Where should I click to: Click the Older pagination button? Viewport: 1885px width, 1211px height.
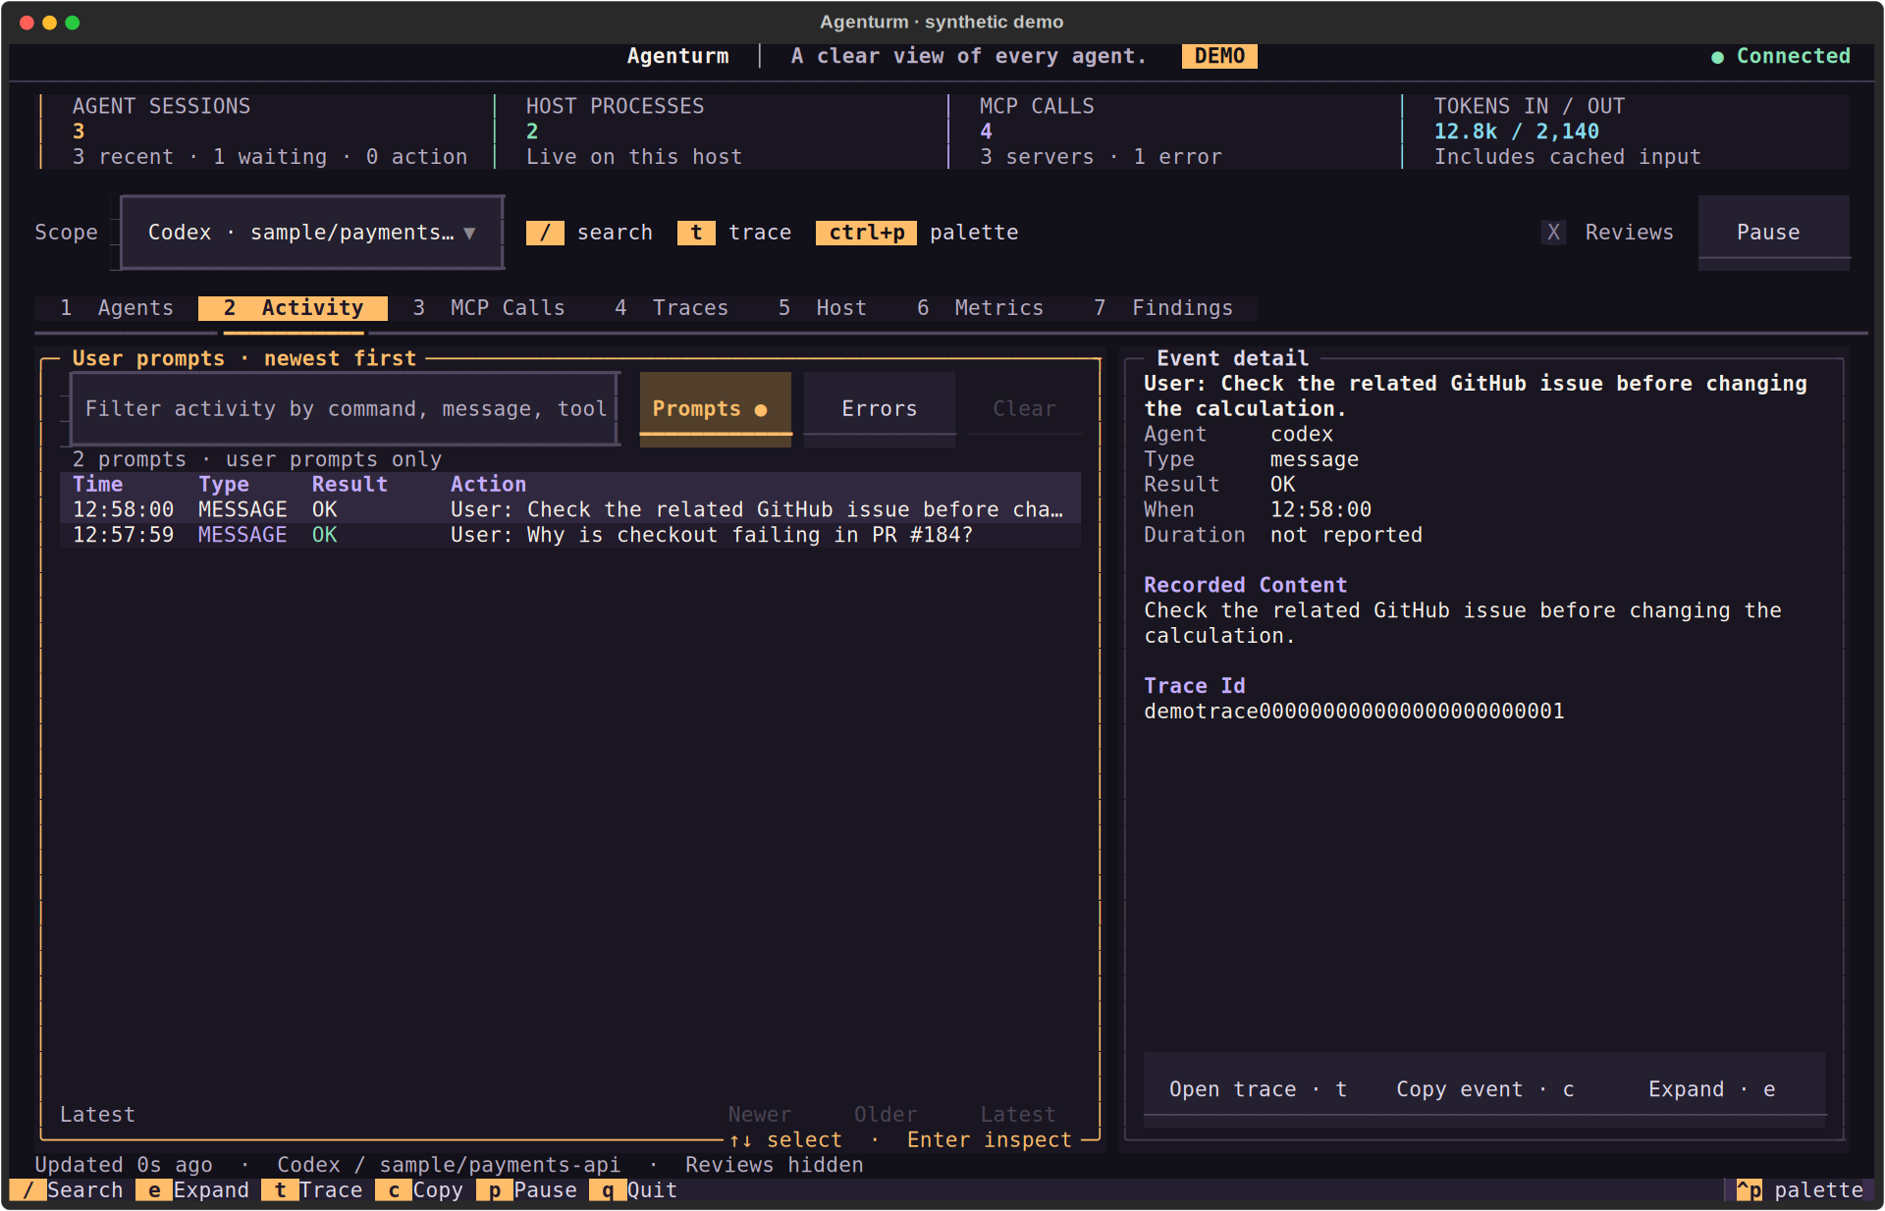pyautogui.click(x=886, y=1115)
